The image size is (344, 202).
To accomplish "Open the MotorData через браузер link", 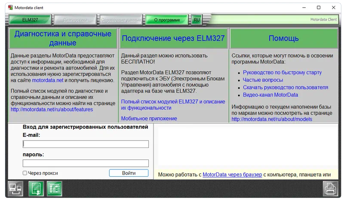I will 232,175.
